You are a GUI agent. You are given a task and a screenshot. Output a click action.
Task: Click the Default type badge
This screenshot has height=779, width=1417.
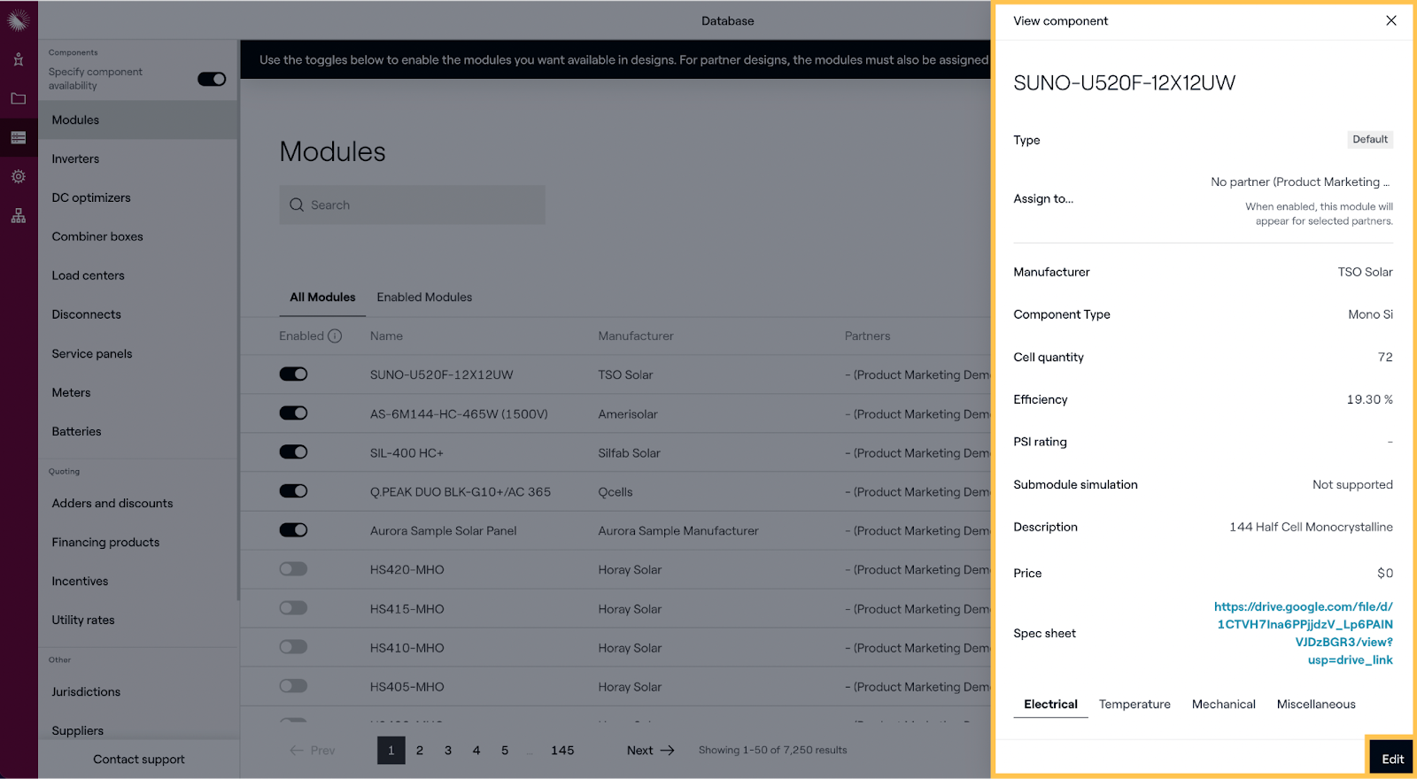pos(1370,139)
